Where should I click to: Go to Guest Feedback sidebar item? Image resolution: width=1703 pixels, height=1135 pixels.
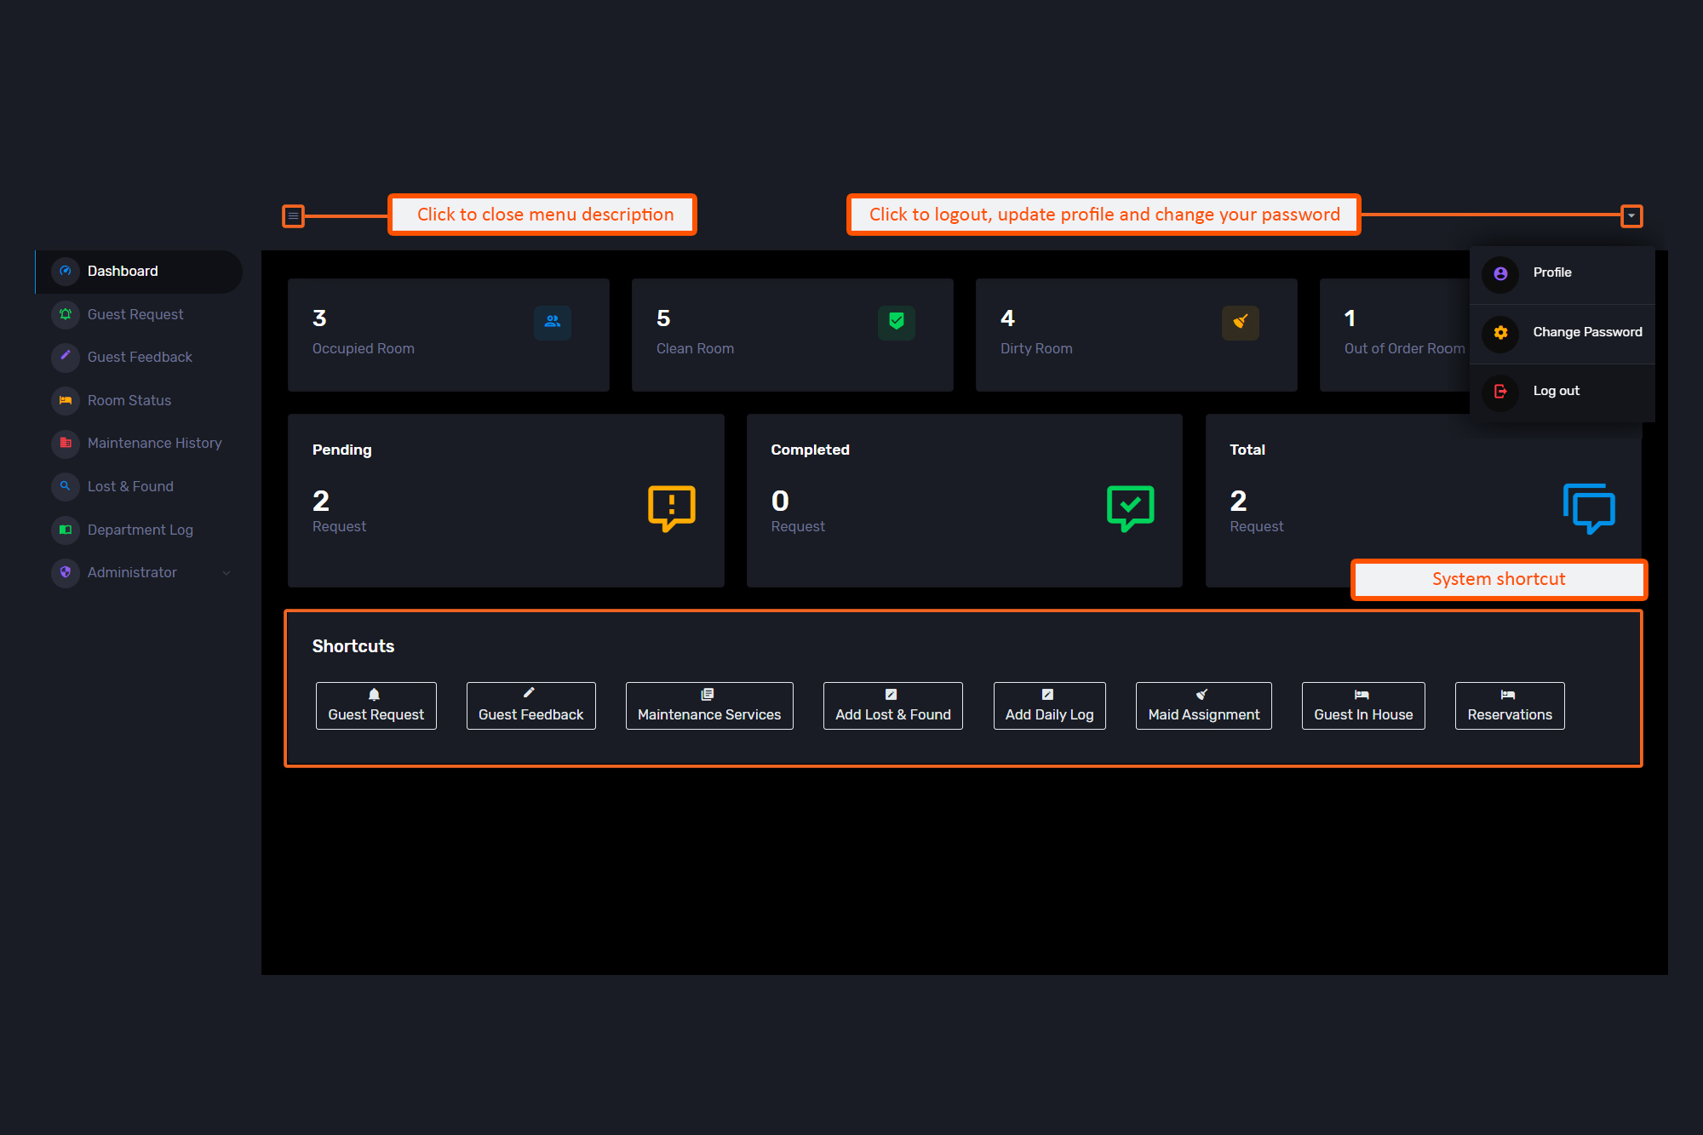140,357
